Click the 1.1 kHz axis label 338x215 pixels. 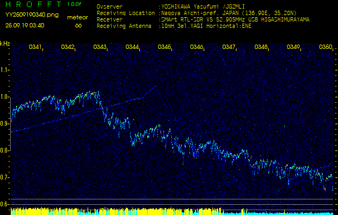point(4,70)
